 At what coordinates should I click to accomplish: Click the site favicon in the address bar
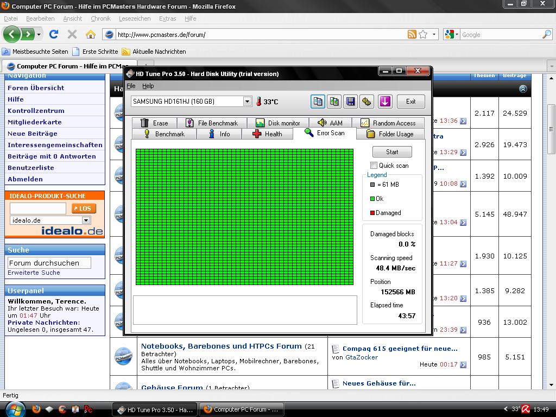110,34
